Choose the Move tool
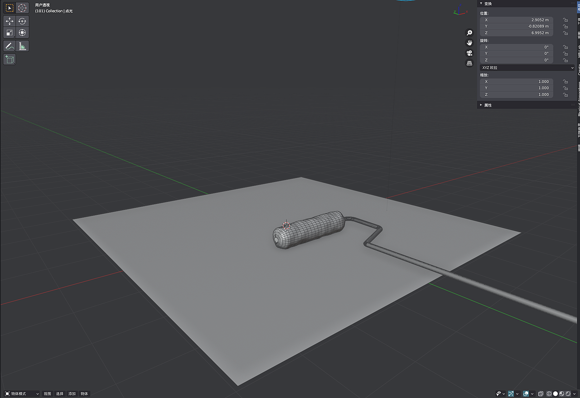This screenshot has height=398, width=580. pyautogui.click(x=10, y=21)
